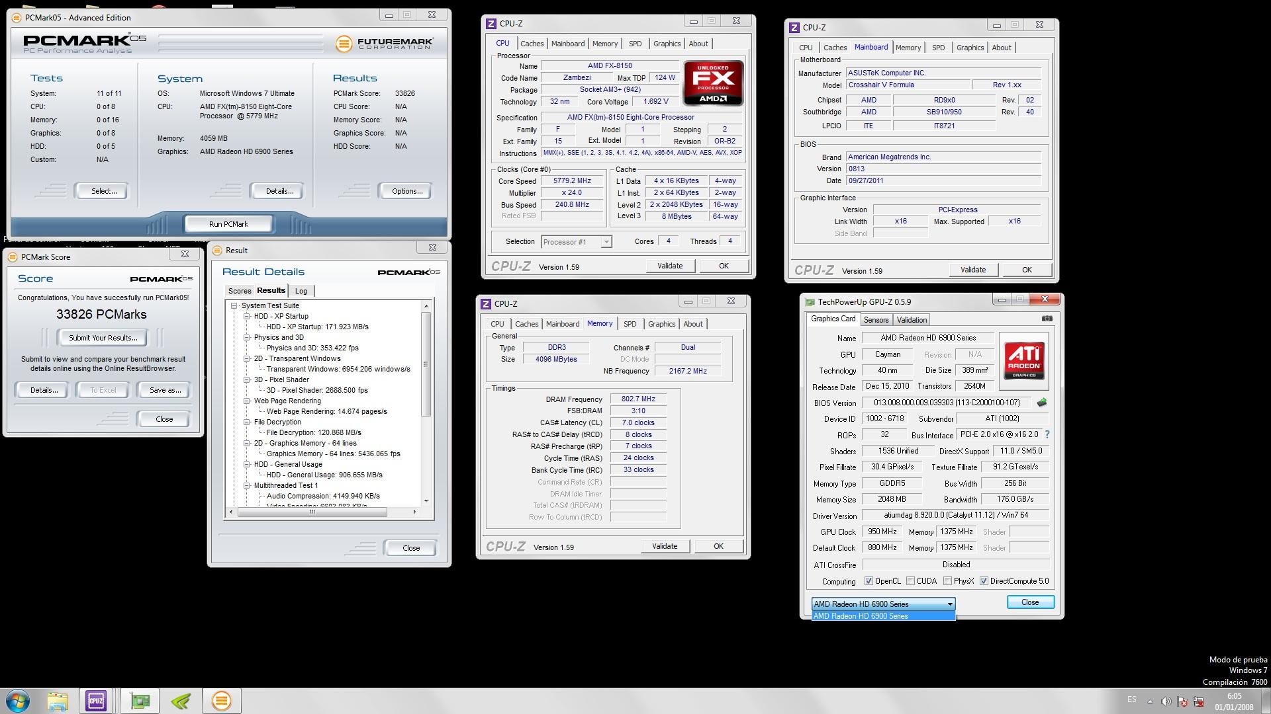1271x714 pixels.
Task: Click the NVIDIA green taskbar icon
Action: (x=181, y=701)
